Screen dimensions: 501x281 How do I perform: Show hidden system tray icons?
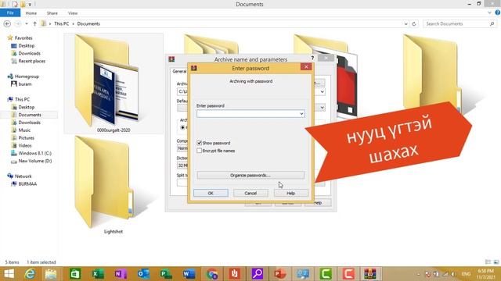pyautogui.click(x=418, y=274)
